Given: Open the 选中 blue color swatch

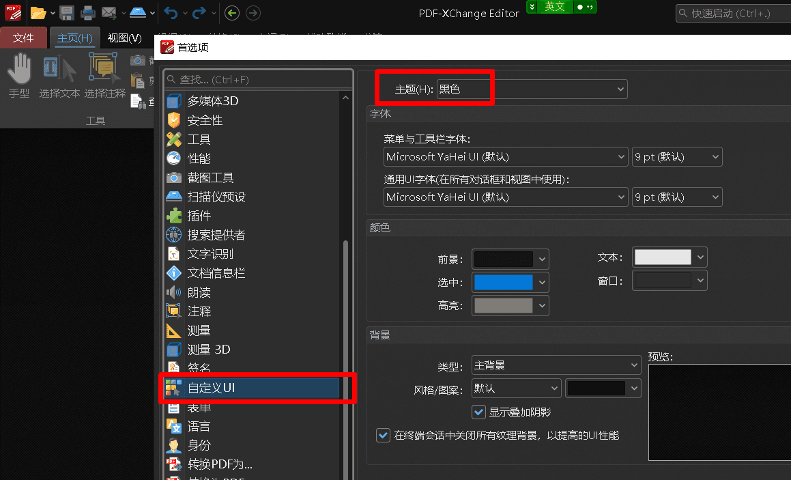Looking at the screenshot, I should (510, 282).
